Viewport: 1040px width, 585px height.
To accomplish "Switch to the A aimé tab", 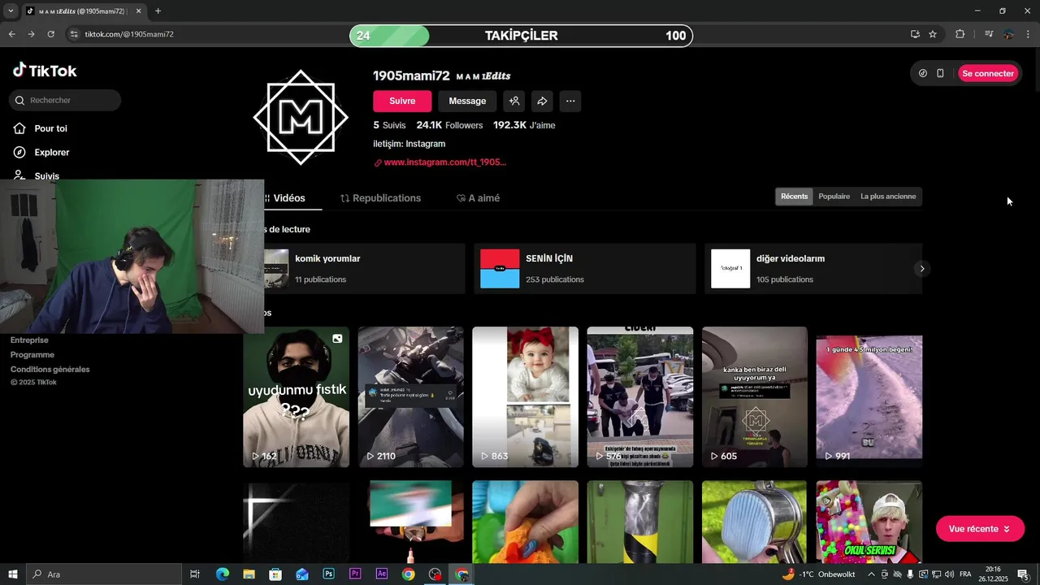I will click(478, 198).
